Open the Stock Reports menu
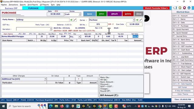194x109 pixels. (33, 5)
